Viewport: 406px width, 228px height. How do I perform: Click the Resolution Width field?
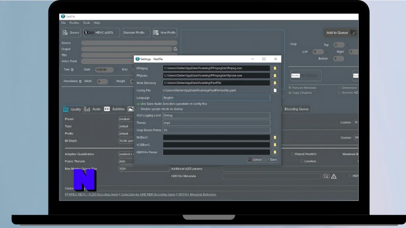click(x=102, y=82)
